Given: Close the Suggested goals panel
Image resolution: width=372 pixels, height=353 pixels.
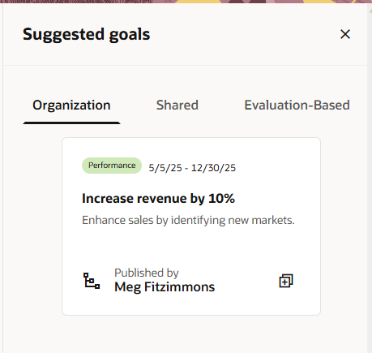Looking at the screenshot, I should [345, 34].
